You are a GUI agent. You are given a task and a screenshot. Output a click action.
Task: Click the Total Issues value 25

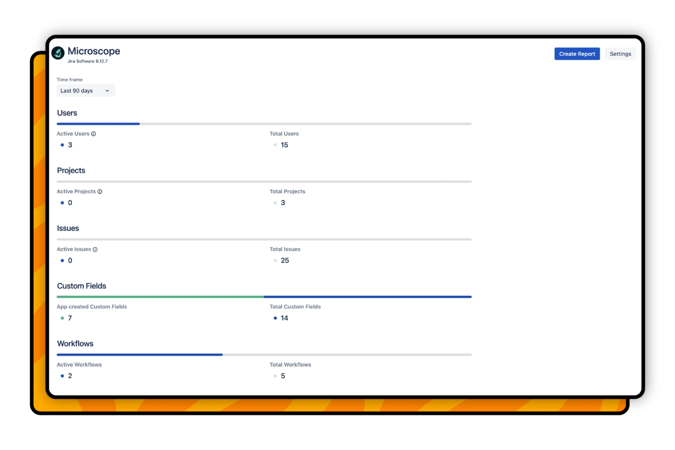click(285, 260)
